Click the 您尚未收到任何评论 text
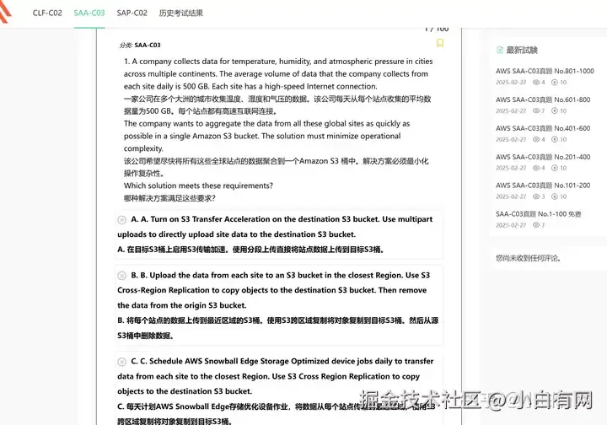Image resolution: width=607 pixels, height=425 pixels. pos(529,258)
